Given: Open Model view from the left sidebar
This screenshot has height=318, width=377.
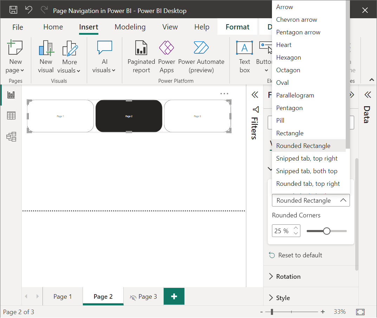Looking at the screenshot, I should point(11,137).
